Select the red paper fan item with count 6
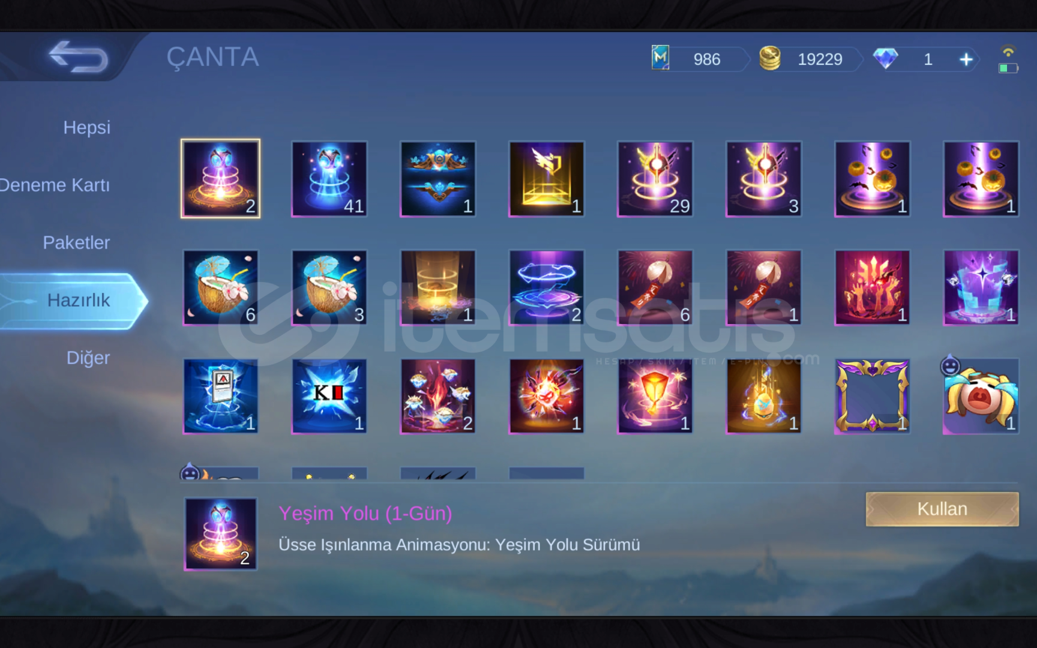The width and height of the screenshot is (1037, 648). pos(655,287)
